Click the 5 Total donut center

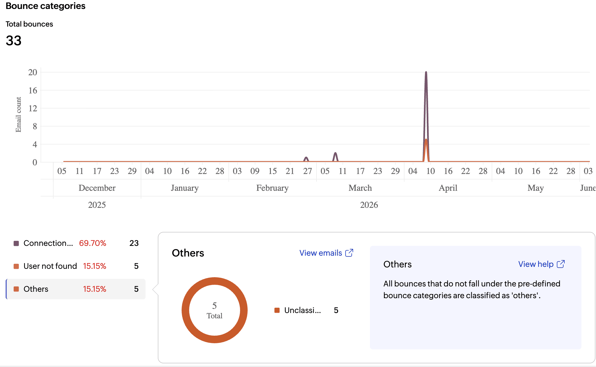[x=215, y=310]
